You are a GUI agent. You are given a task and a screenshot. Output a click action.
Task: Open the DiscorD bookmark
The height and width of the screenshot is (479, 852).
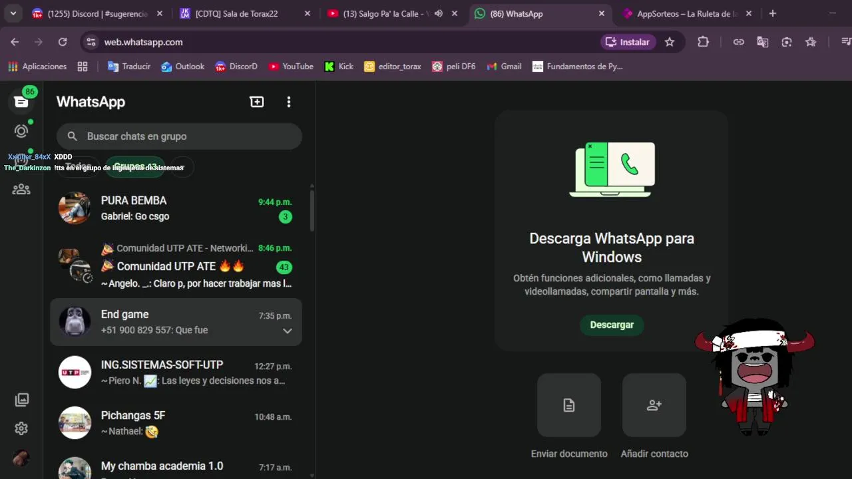tap(236, 67)
